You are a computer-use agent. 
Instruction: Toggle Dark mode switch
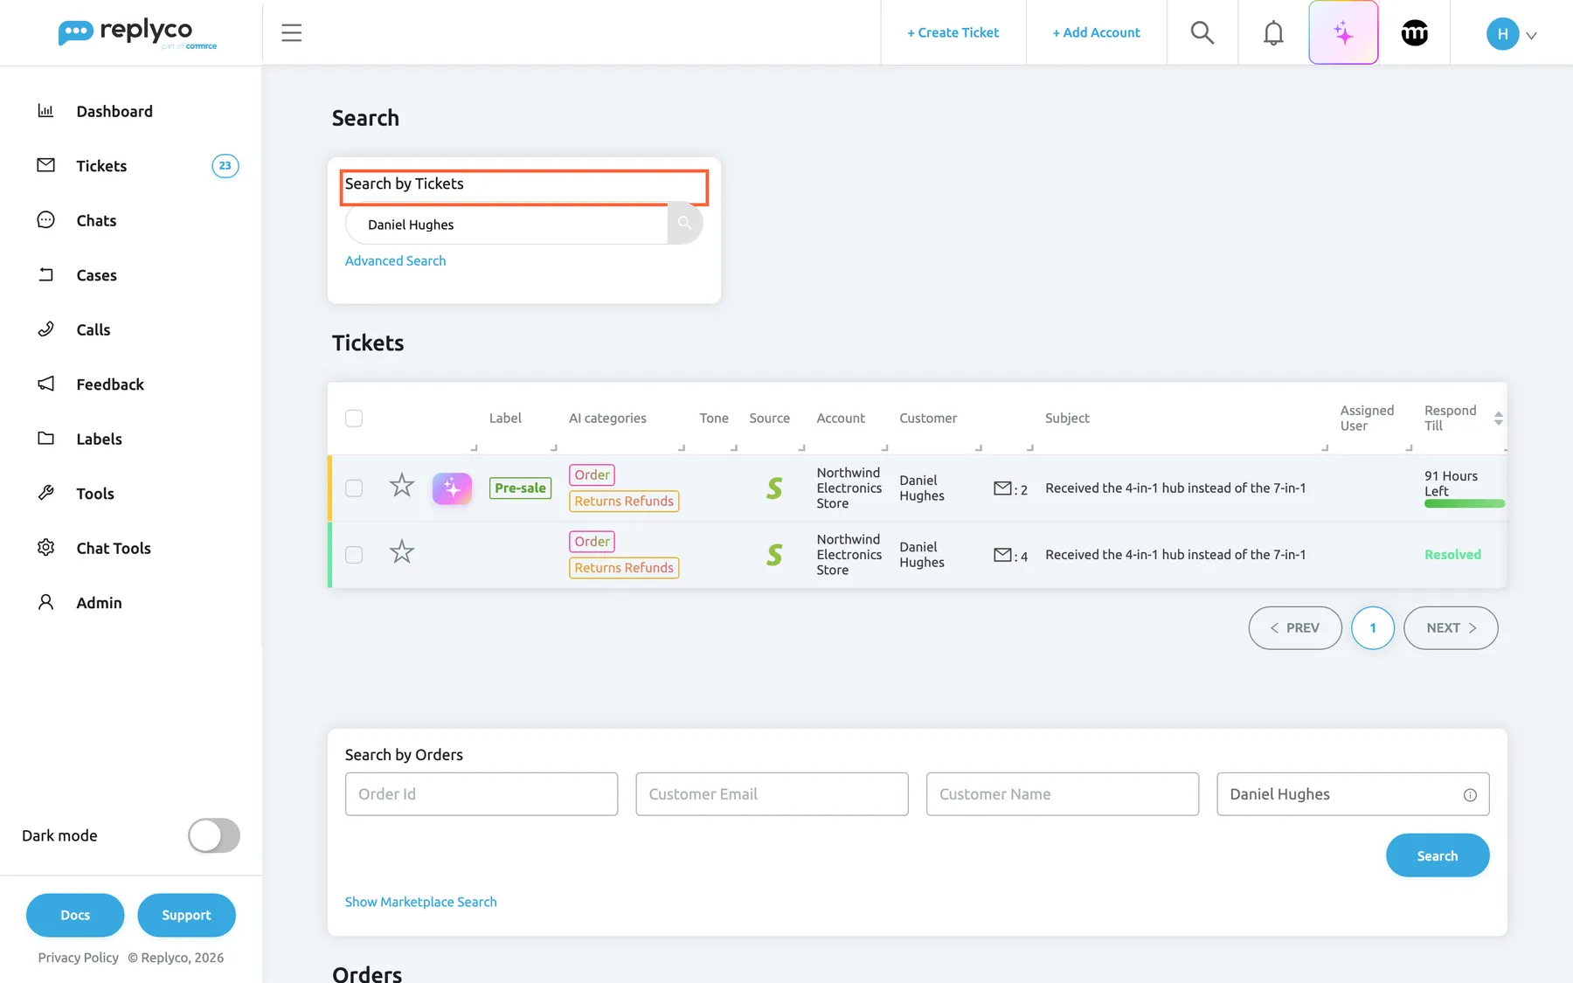click(214, 835)
